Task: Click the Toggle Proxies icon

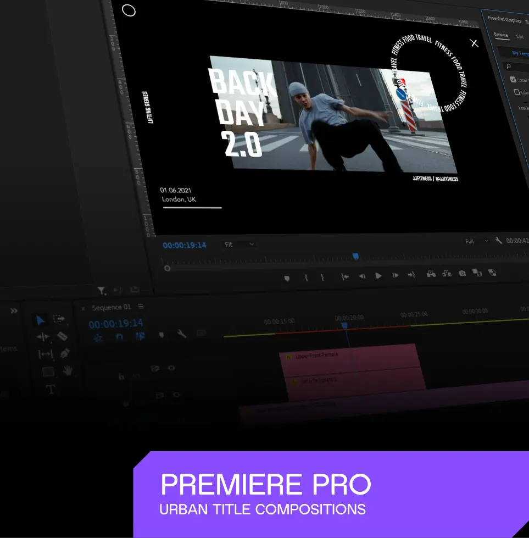Action: [492, 273]
